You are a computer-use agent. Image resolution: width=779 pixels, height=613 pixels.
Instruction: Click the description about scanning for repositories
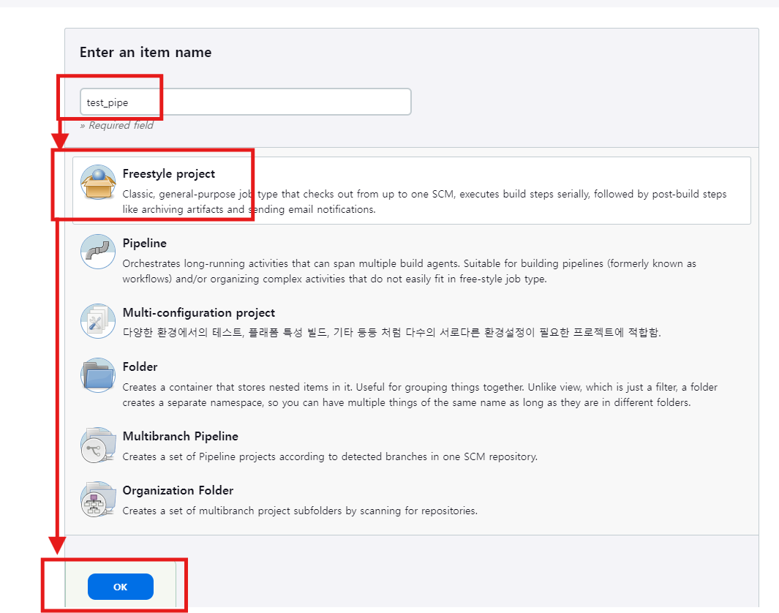[x=300, y=511]
